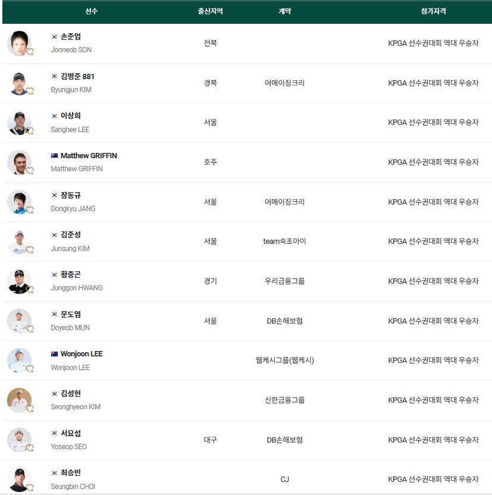
Task: Click English name Junggon HWANG
Action: (x=77, y=288)
